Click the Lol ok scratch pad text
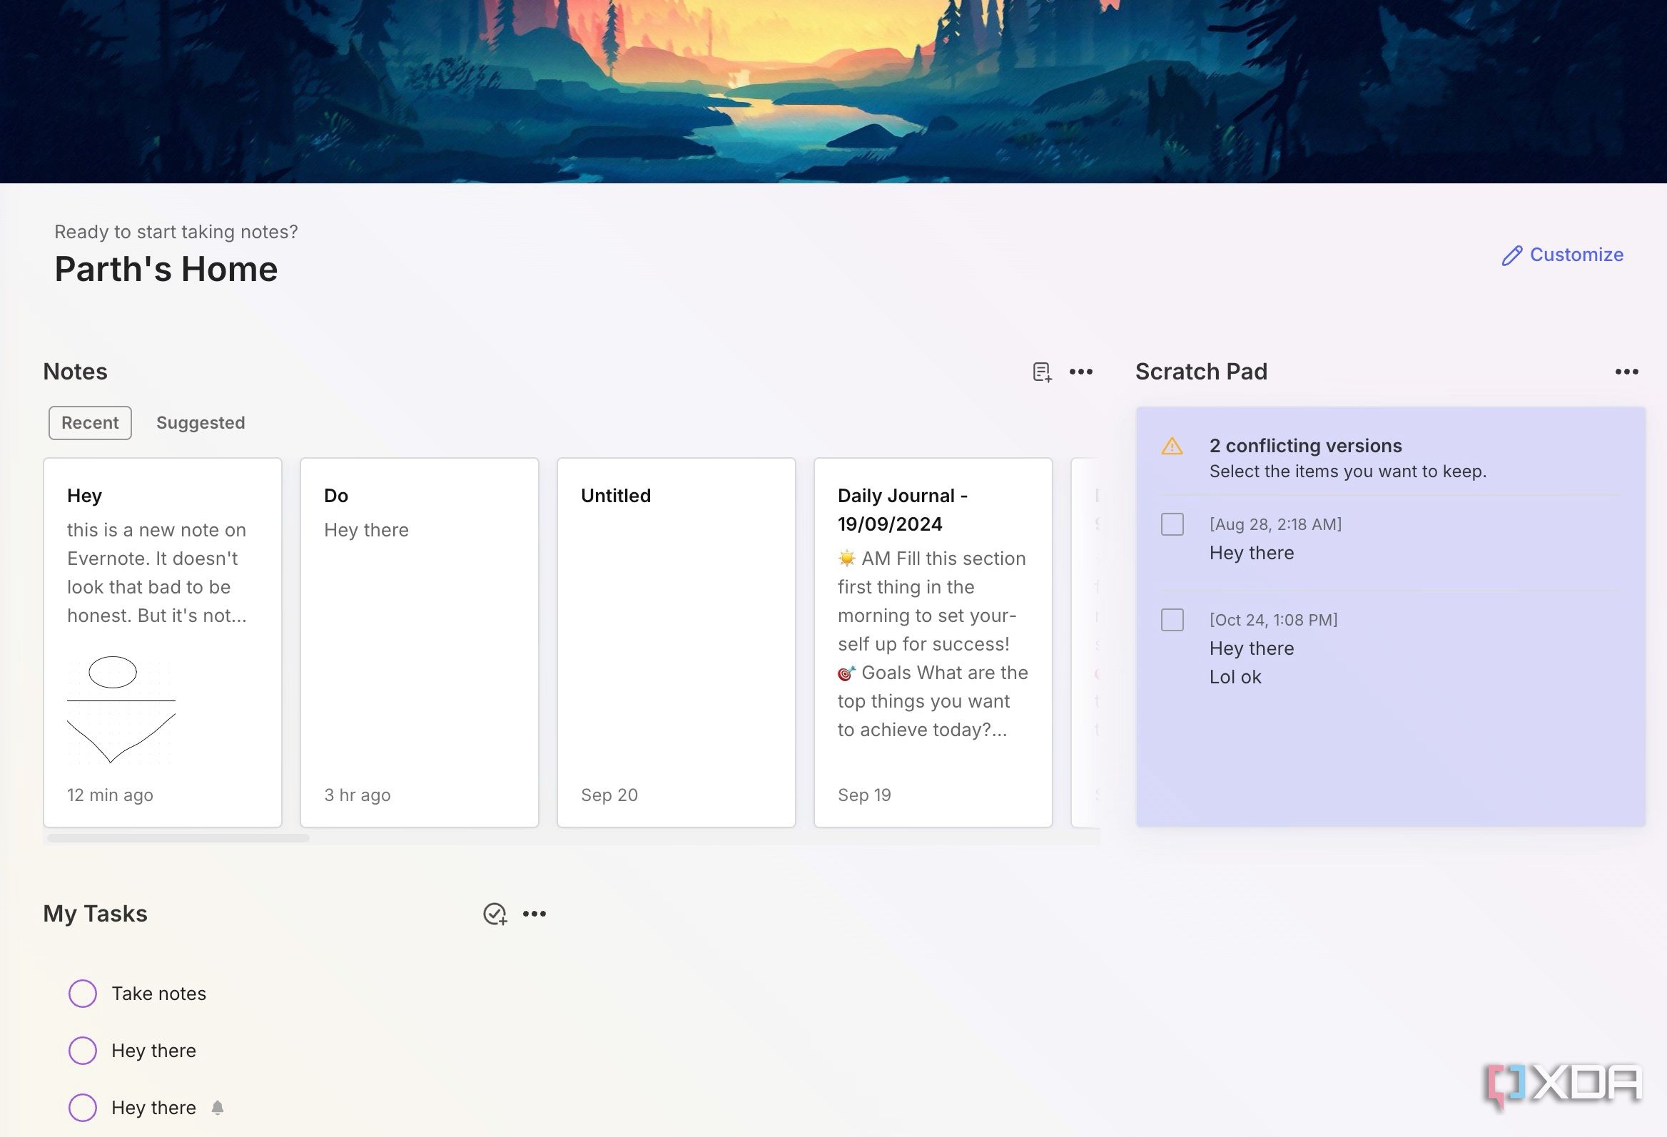The height and width of the screenshot is (1137, 1667). [x=1235, y=677]
